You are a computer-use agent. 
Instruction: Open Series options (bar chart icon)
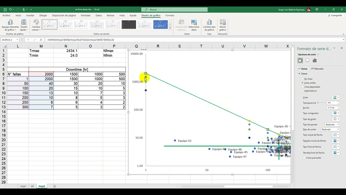[315, 61]
